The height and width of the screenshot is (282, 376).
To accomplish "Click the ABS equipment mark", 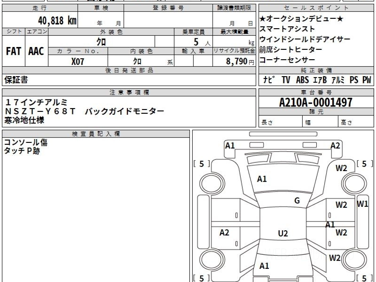I will tap(302, 80).
